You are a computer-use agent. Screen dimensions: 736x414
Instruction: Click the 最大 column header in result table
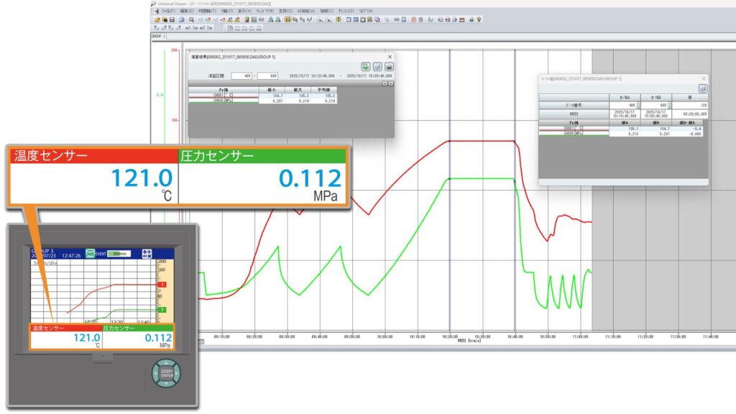298,90
